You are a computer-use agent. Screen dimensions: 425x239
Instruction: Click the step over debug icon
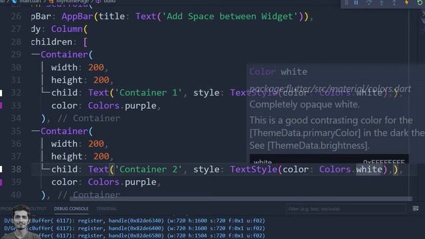coord(369,3)
